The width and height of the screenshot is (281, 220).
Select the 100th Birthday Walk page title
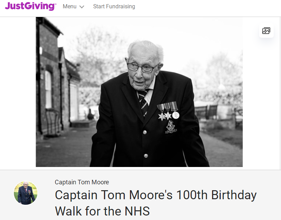(156, 203)
